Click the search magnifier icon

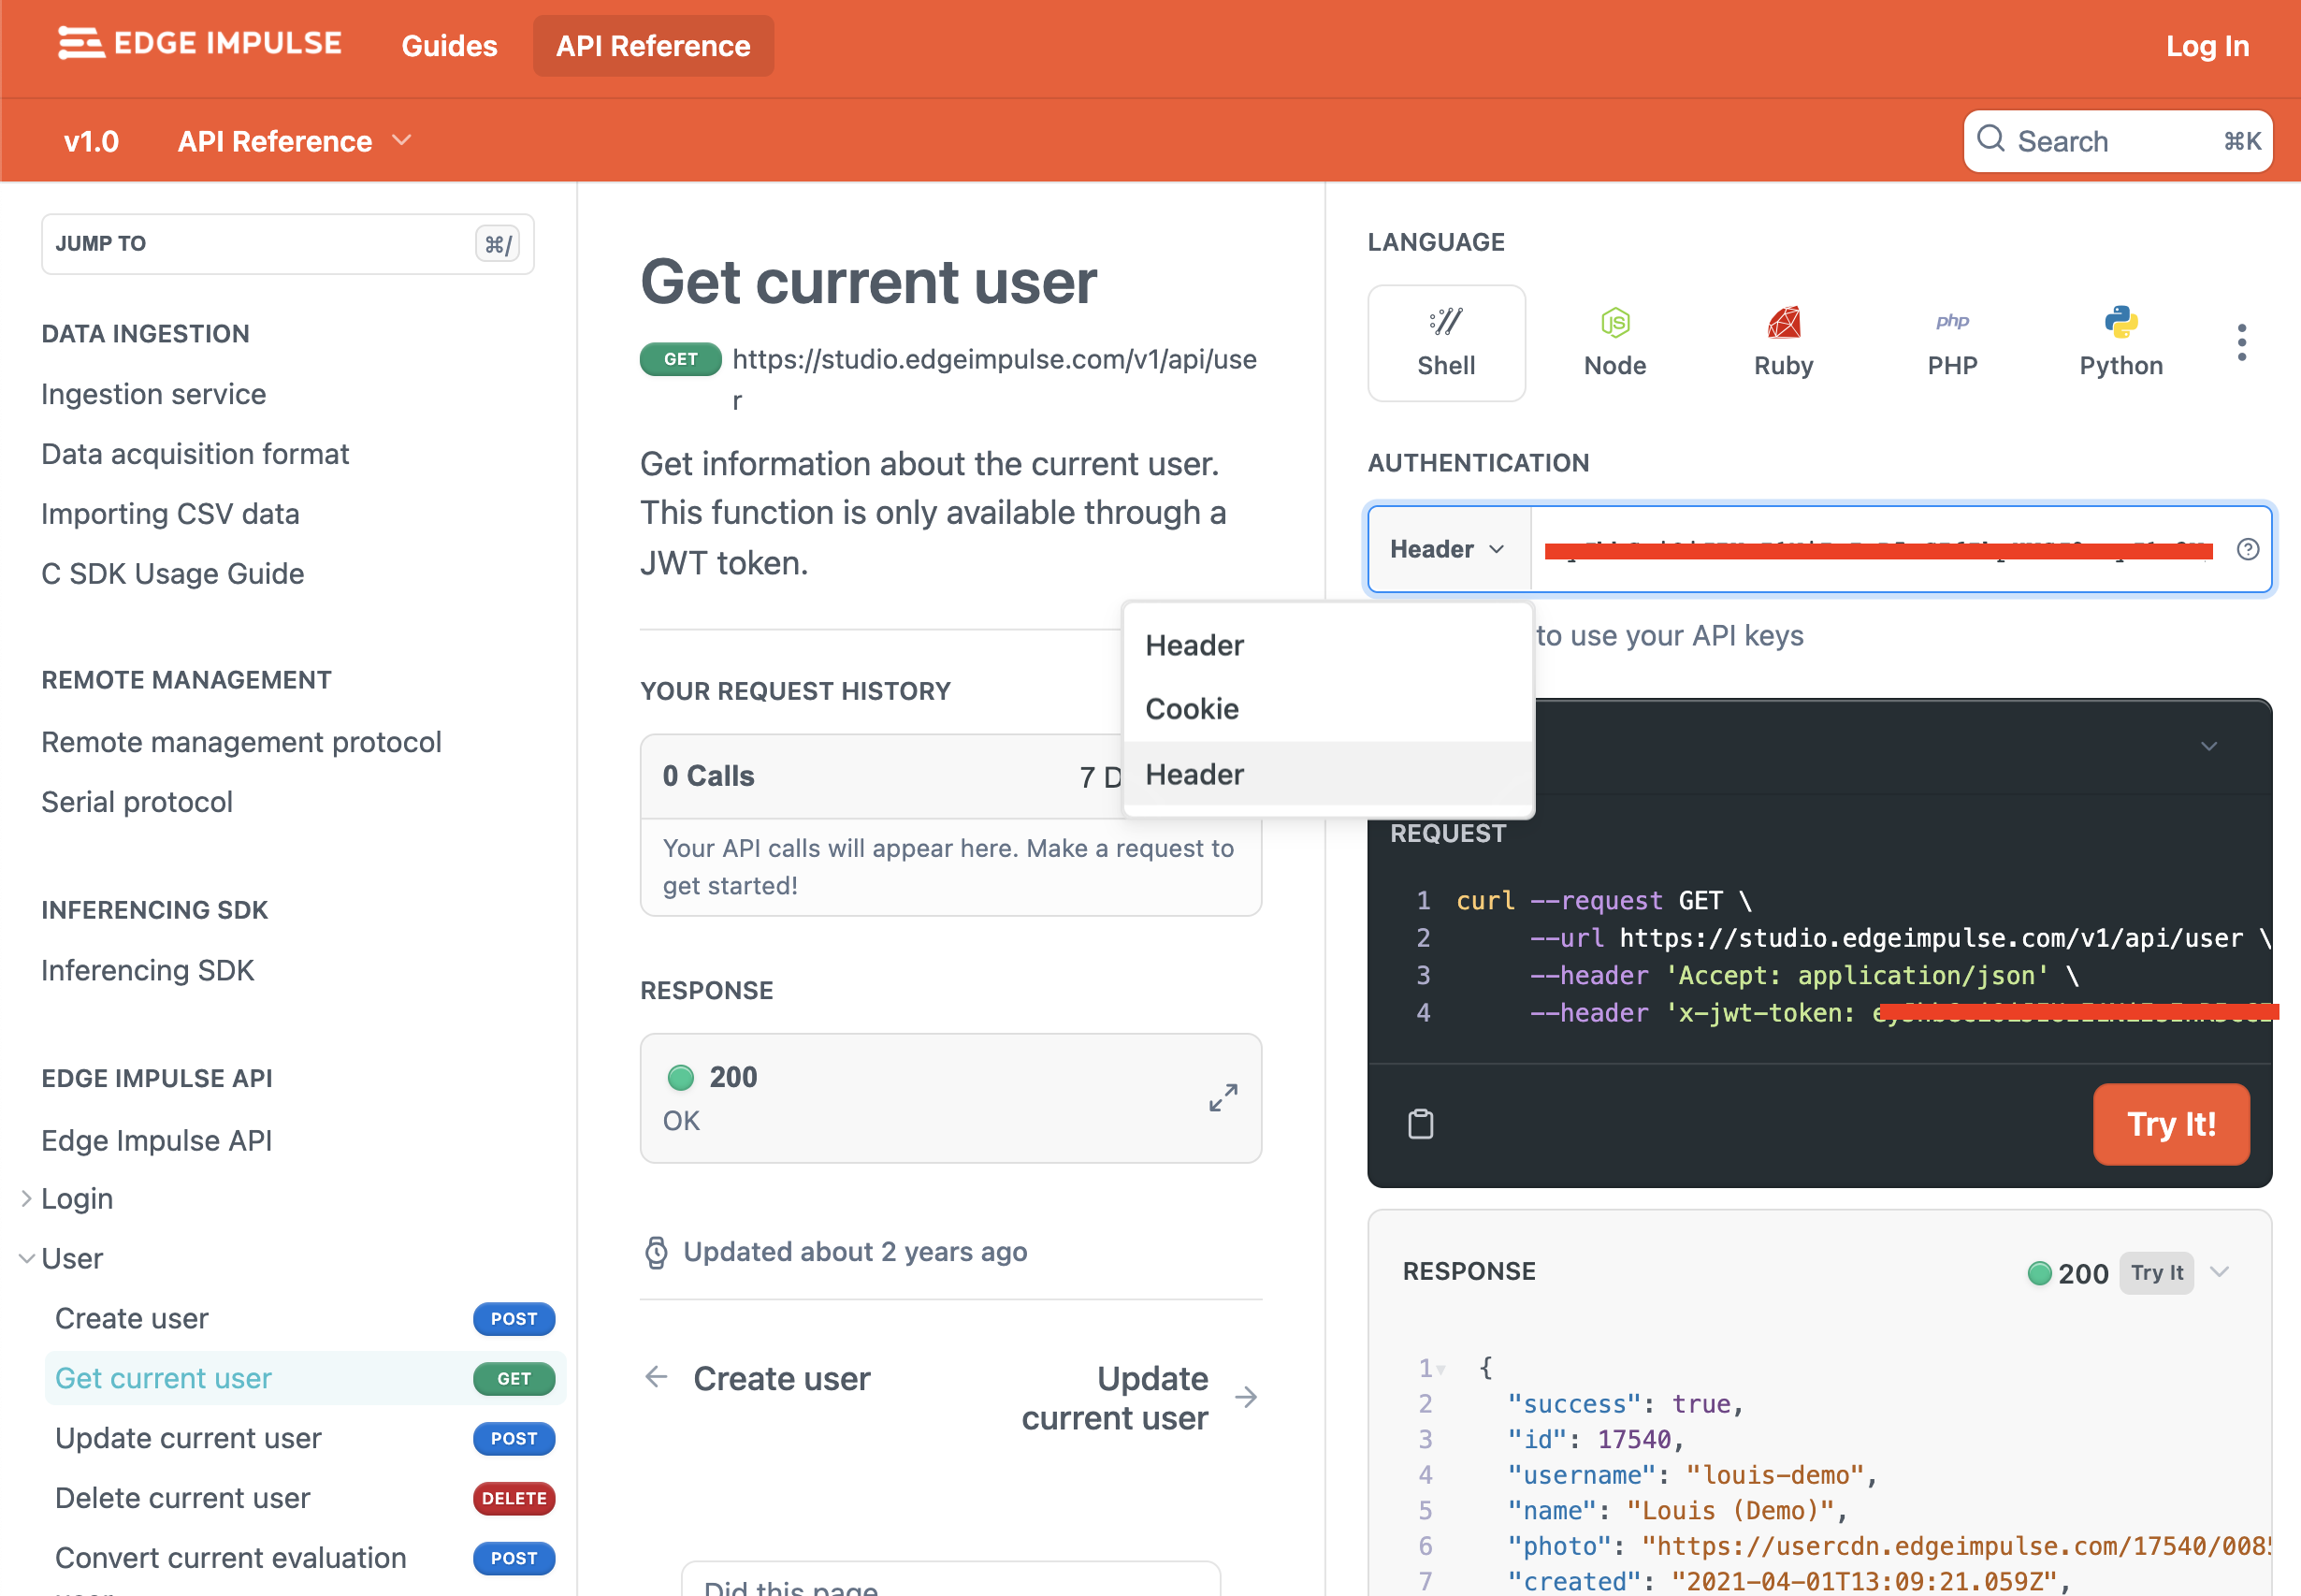[1990, 140]
